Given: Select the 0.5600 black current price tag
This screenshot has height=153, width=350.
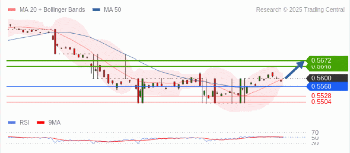Looking at the screenshot, I should (x=327, y=78).
